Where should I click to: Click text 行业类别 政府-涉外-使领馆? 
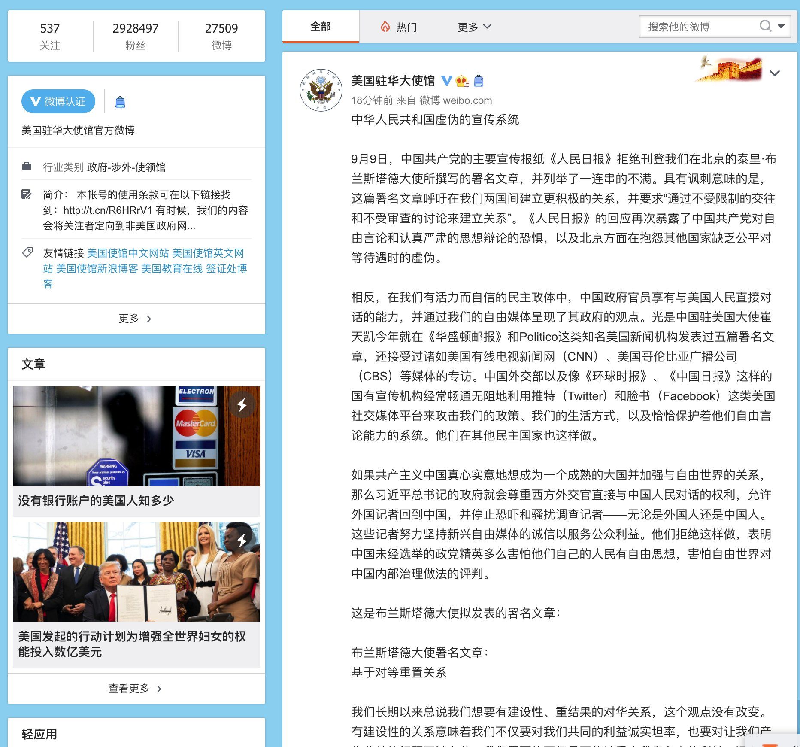click(x=104, y=167)
